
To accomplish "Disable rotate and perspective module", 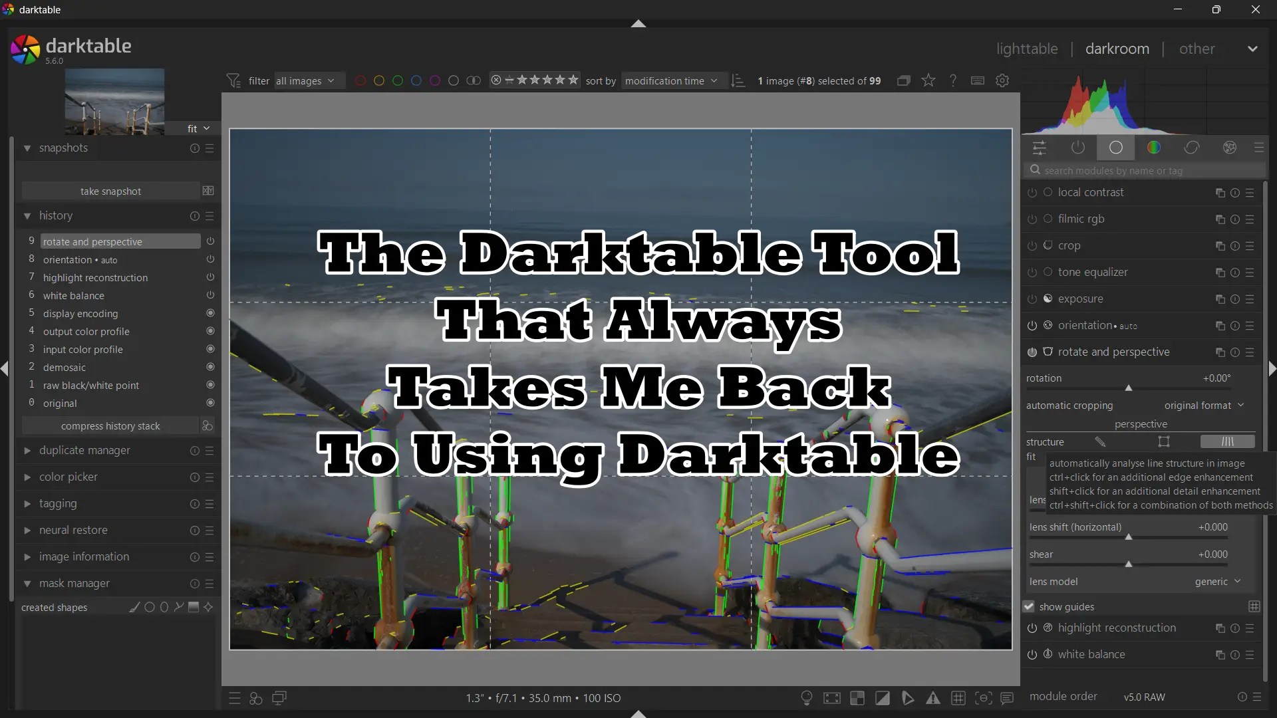I will click(1032, 352).
